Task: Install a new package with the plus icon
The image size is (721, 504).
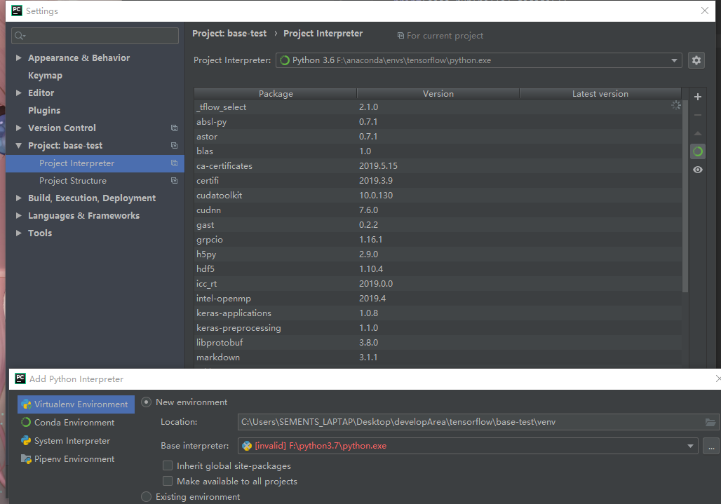Action: 697,97
